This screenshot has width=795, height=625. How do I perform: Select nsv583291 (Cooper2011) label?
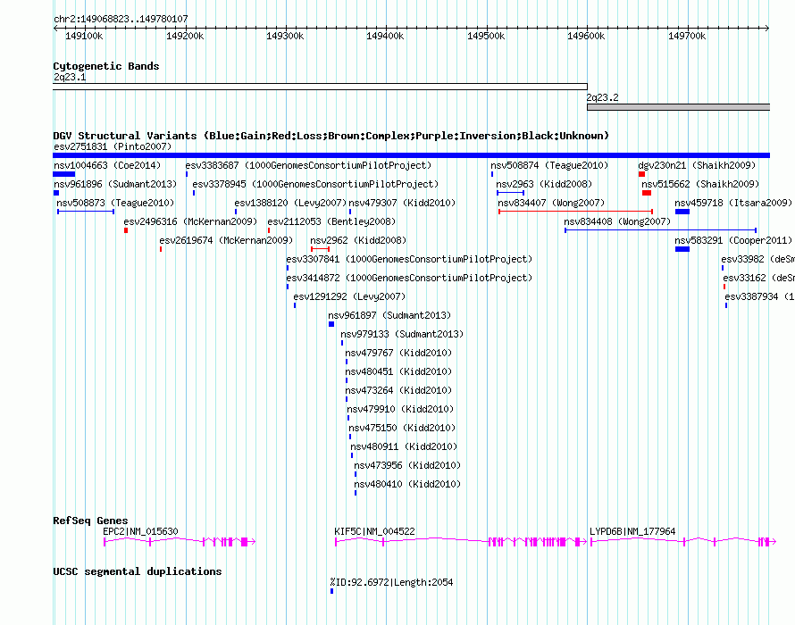[x=733, y=240]
